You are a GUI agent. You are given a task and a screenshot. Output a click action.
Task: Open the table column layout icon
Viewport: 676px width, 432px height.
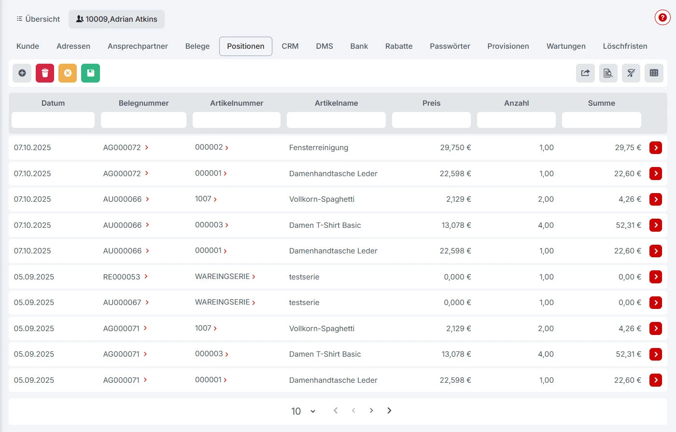pos(654,73)
